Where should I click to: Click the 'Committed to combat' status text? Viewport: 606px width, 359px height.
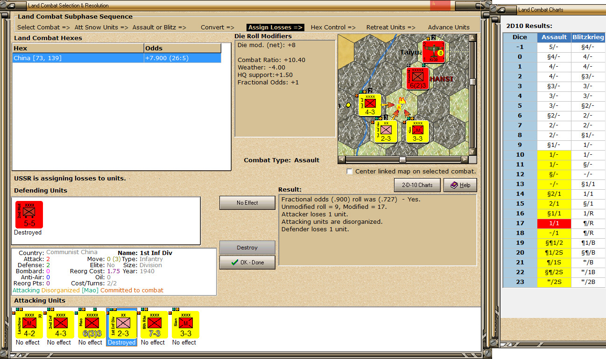132,290
